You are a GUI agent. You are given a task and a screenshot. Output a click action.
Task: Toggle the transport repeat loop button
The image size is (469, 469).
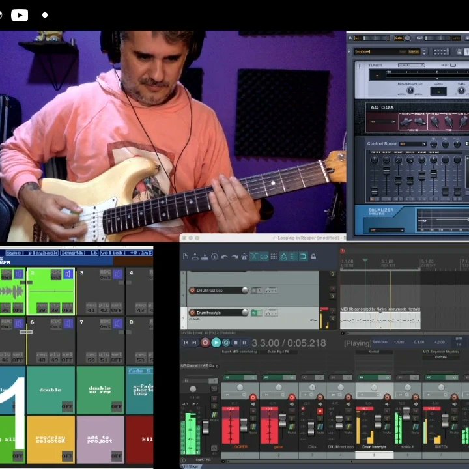coord(226,343)
